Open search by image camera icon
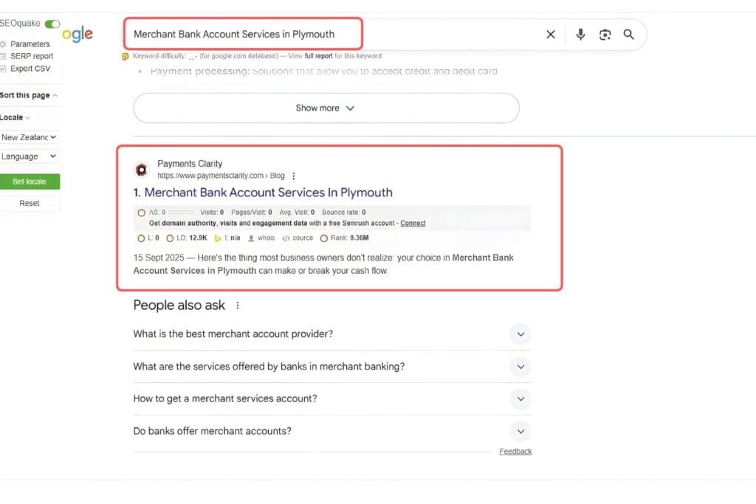Screen dimensions: 756x504 click(x=605, y=34)
